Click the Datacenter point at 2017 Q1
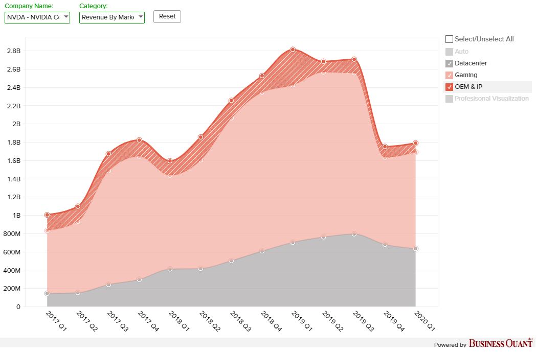The height and width of the screenshot is (354, 537). 47,293
